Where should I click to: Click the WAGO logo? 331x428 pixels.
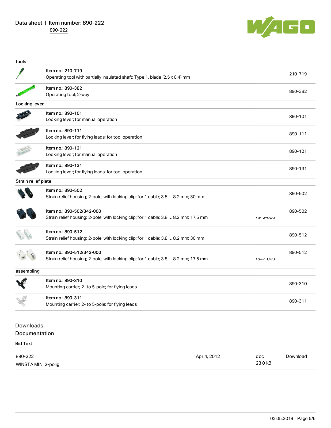281,27
